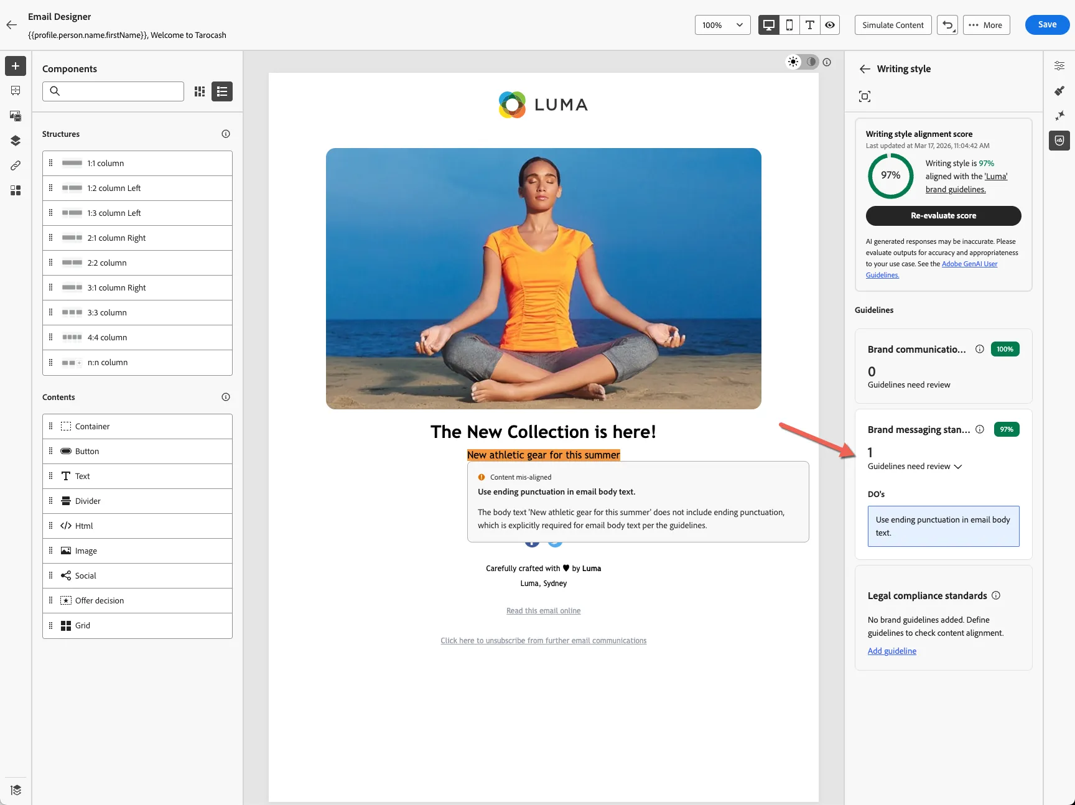Toggle the light/dark theme switch
The height and width of the screenshot is (805, 1075).
(802, 62)
